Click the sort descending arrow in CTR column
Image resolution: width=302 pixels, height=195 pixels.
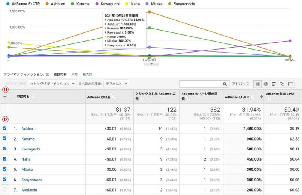pyautogui.click(x=261, y=97)
